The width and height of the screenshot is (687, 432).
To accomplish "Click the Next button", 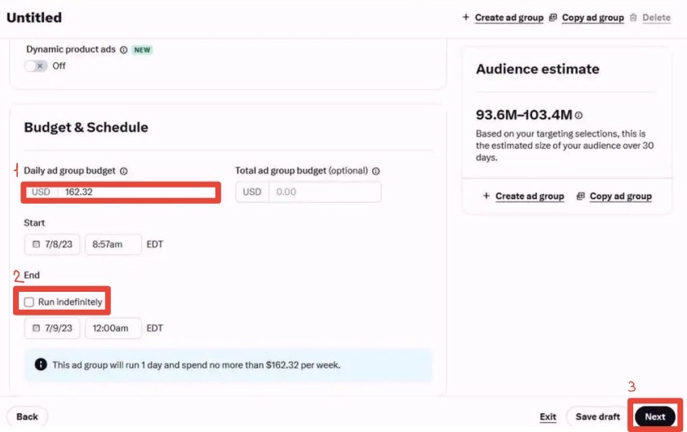I will click(655, 417).
